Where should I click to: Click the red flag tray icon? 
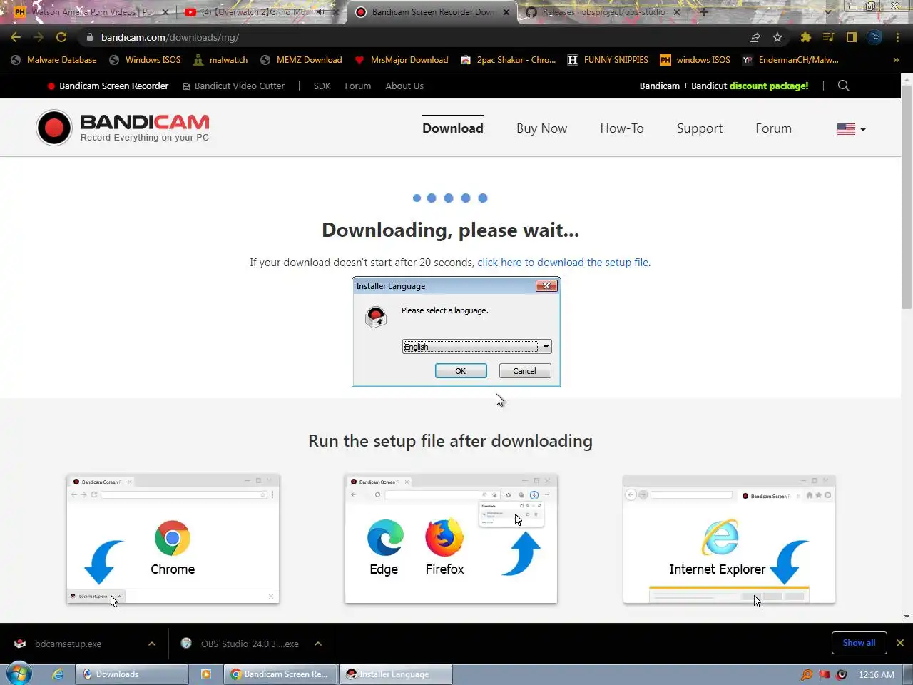[825, 674]
